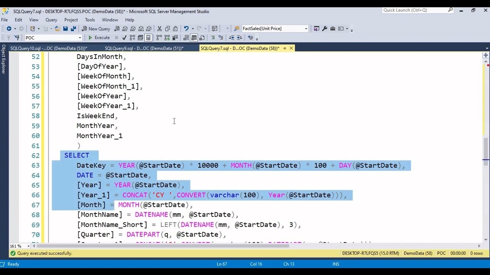Expand the Navigate Backward history dropdown arrow
490x275 pixels.
(x=15, y=29)
